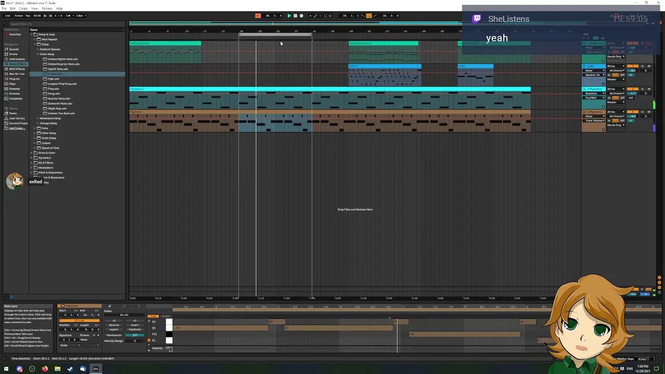The image size is (665, 374).
Task: Open the View menu
Action: pos(34,8)
